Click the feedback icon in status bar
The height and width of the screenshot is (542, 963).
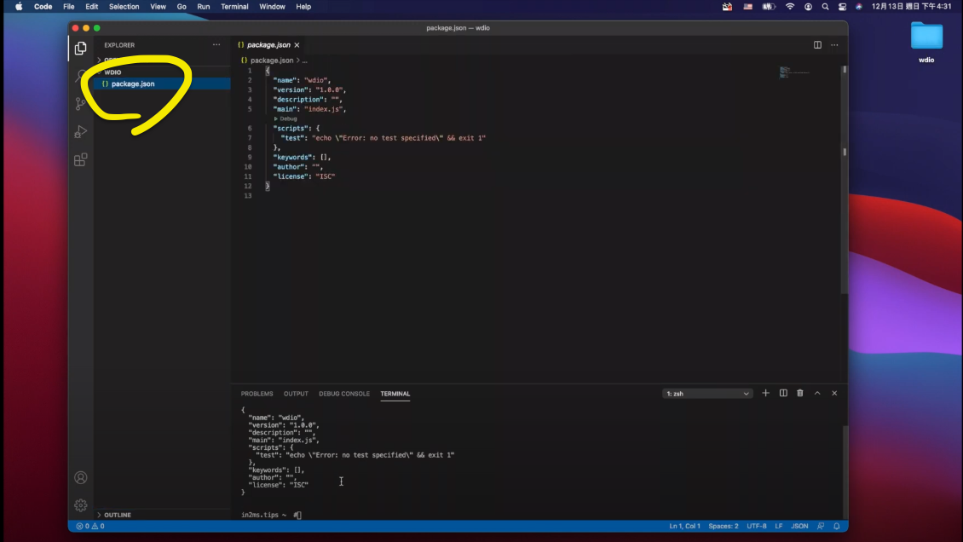click(x=821, y=526)
